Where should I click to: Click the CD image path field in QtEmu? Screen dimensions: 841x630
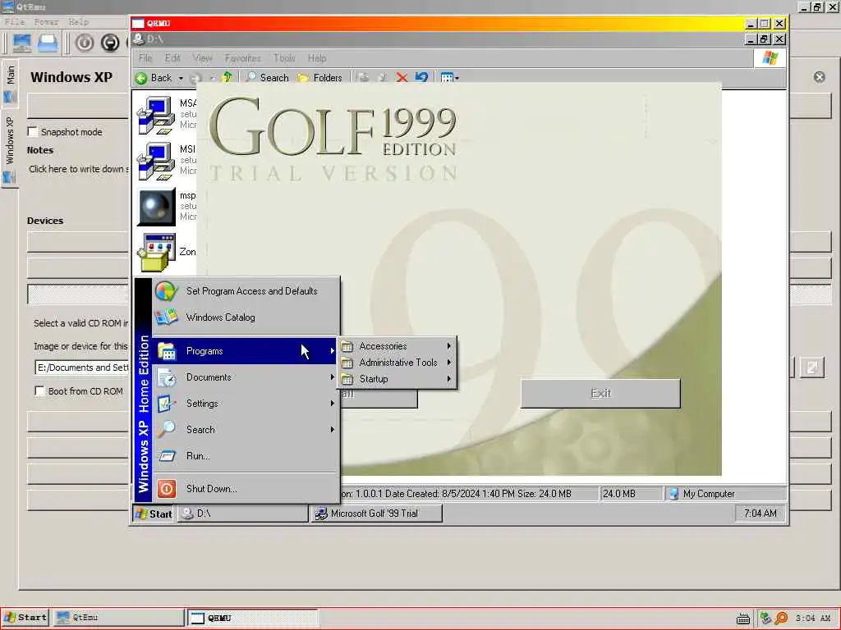82,367
